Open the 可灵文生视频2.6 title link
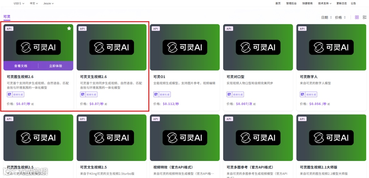The height and width of the screenshot is (178, 369). click(x=93, y=77)
